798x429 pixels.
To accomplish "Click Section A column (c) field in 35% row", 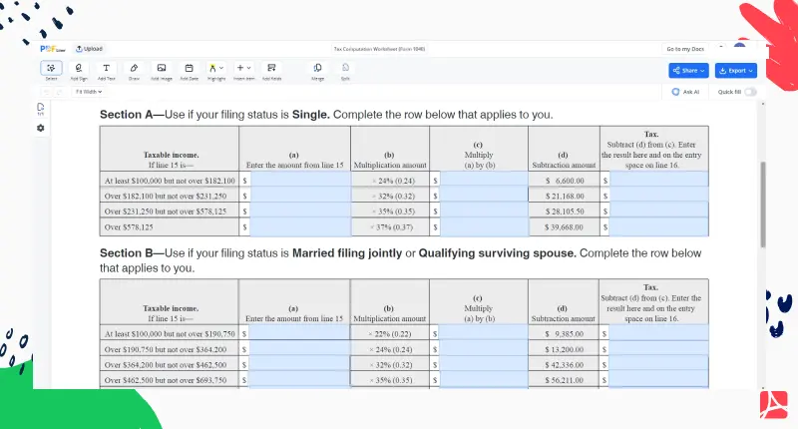I will 484,211.
